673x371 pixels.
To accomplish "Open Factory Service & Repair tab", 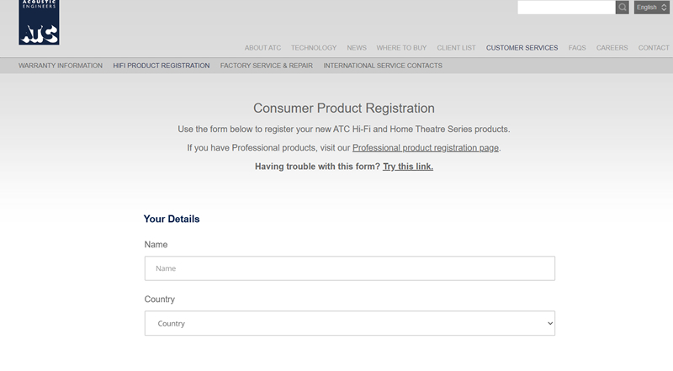I will (x=267, y=66).
